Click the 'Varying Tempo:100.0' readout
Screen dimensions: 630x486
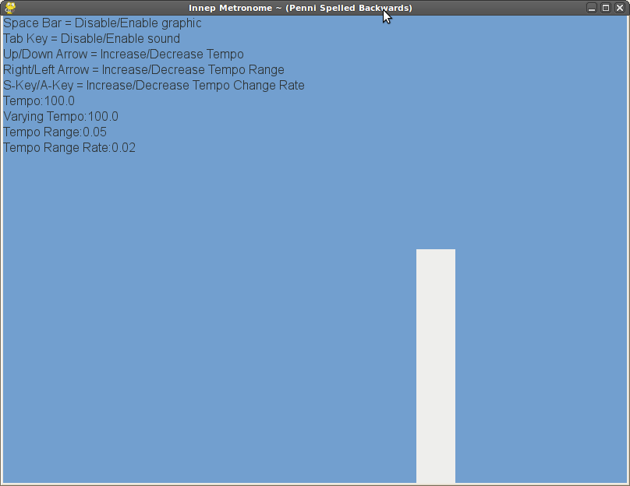coord(61,116)
